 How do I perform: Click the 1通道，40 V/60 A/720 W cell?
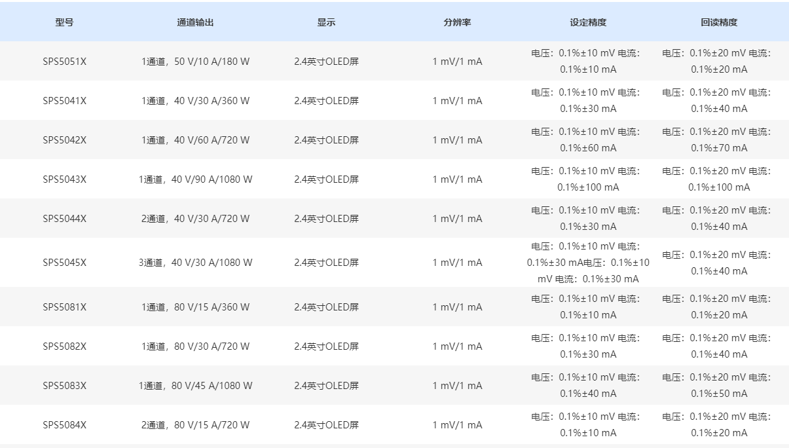(x=195, y=140)
